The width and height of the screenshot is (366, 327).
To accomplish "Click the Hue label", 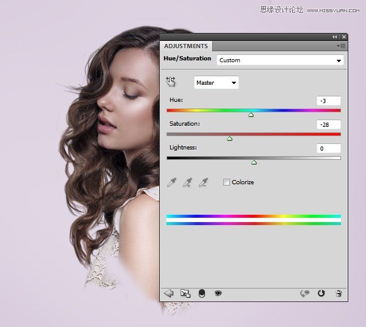I will pyautogui.click(x=176, y=100).
